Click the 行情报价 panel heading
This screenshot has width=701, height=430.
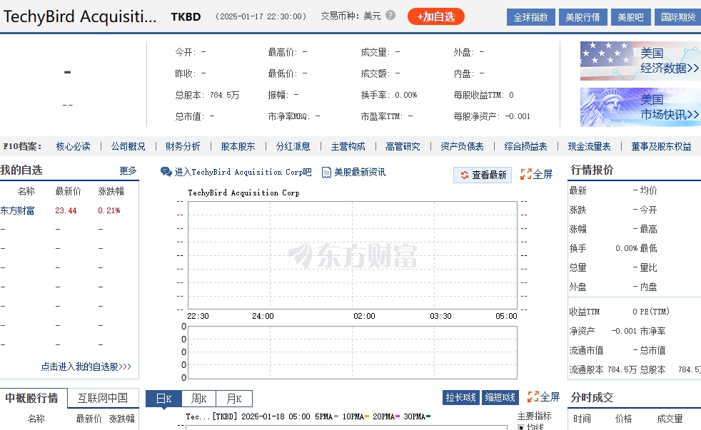592,170
